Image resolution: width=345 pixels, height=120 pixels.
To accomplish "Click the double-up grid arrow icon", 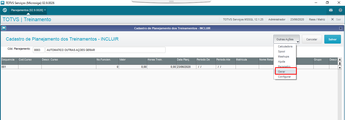I will 340,64.
